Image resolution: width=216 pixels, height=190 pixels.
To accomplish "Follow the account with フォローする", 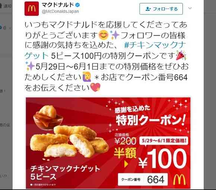I will (161, 9).
